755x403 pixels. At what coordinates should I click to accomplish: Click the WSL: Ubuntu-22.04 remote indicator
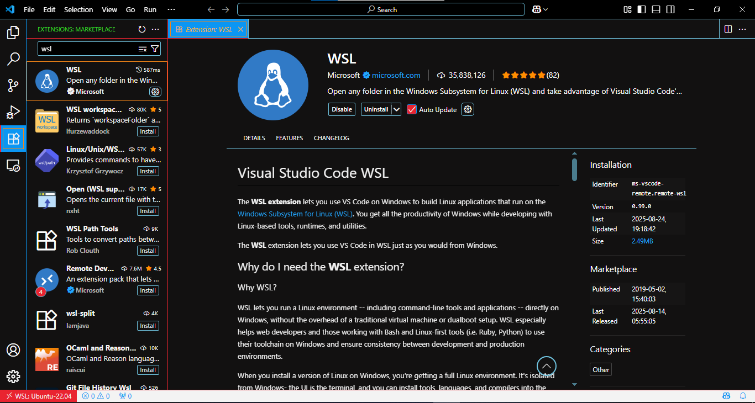point(39,396)
